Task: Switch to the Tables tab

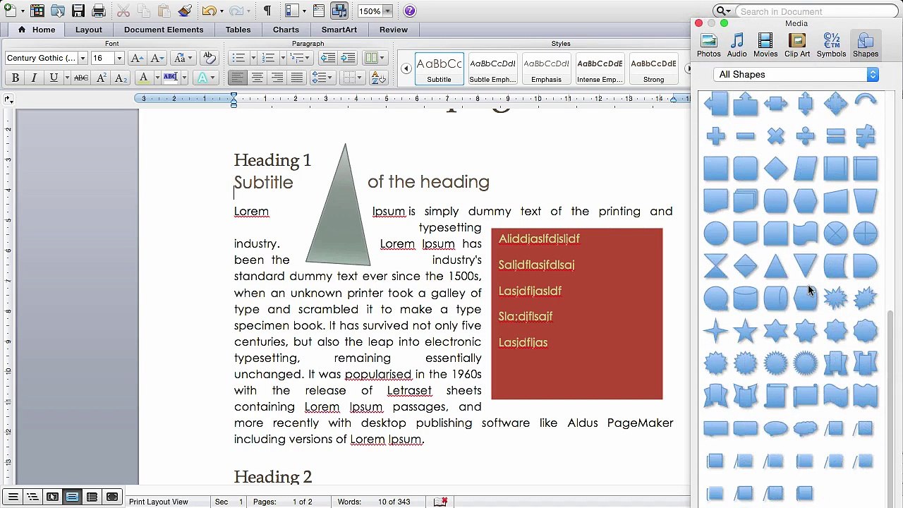Action: pyautogui.click(x=238, y=30)
